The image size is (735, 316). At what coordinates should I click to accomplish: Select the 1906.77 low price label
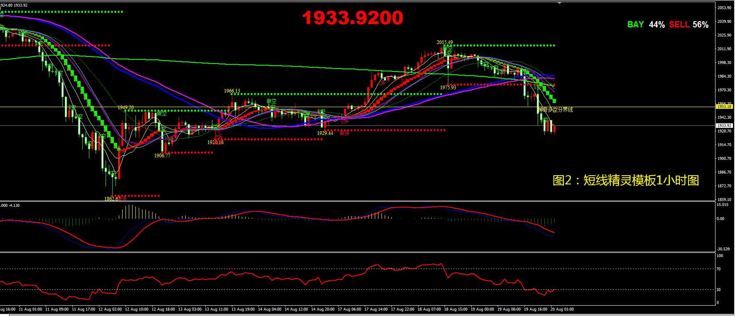coord(162,155)
